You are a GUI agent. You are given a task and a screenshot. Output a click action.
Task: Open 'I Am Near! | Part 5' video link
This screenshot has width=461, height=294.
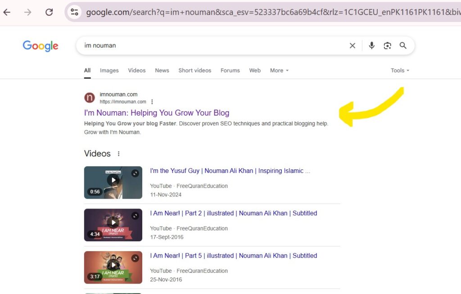[x=234, y=256]
